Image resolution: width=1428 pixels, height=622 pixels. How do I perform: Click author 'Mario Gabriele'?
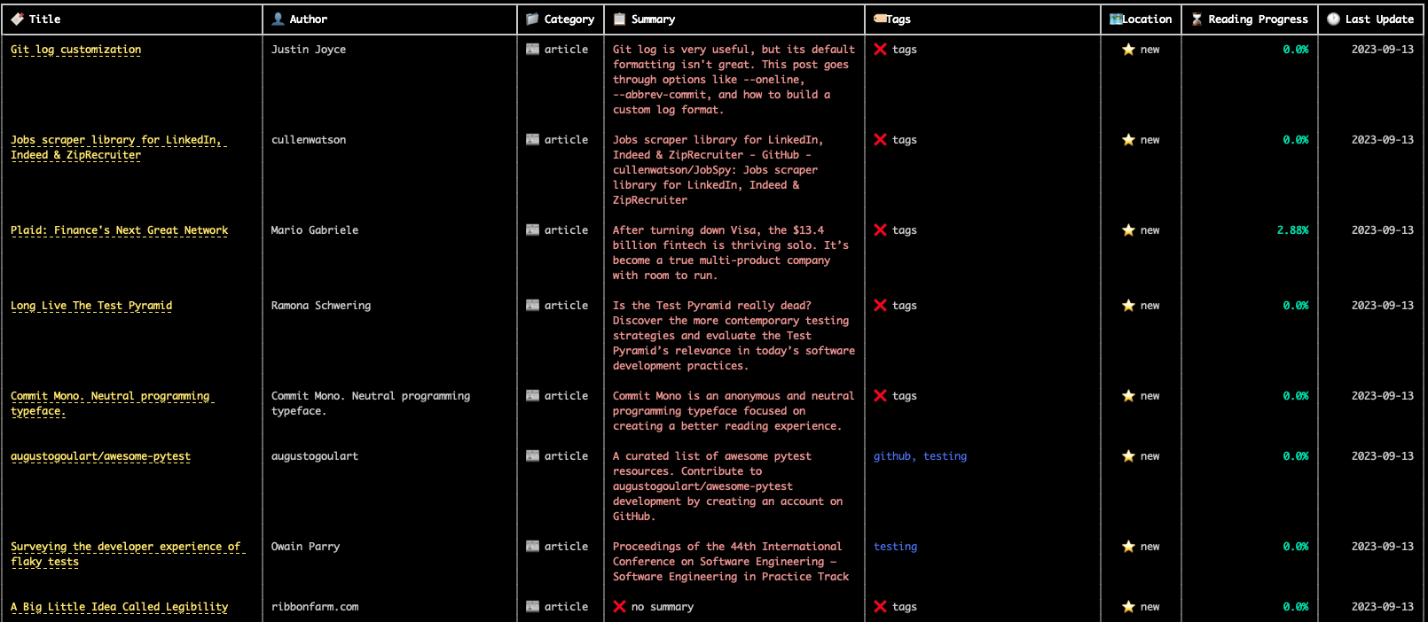click(315, 230)
